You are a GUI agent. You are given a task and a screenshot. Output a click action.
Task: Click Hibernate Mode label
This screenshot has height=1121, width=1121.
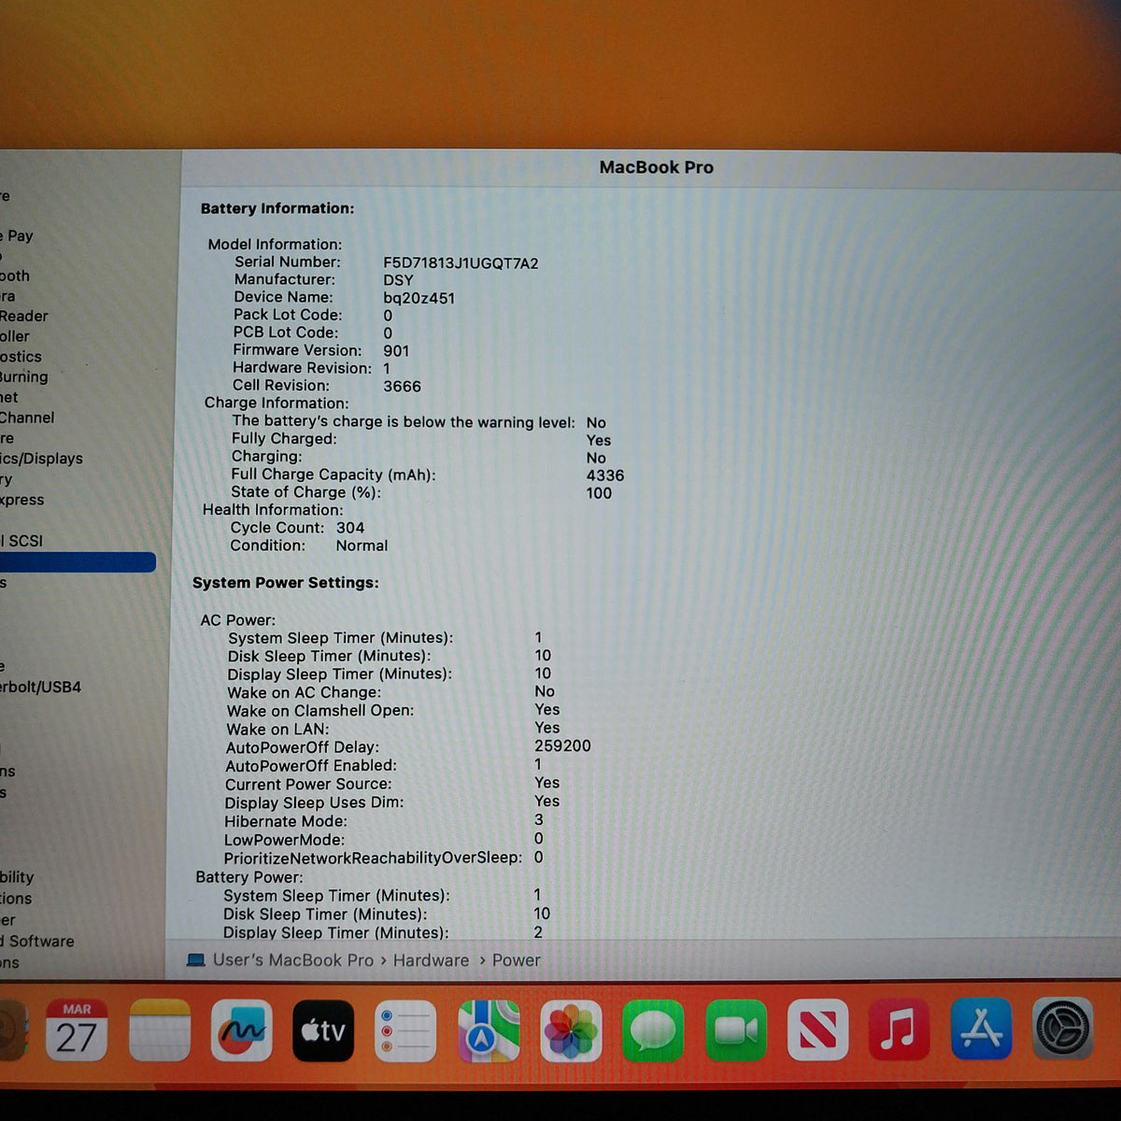click(x=286, y=822)
